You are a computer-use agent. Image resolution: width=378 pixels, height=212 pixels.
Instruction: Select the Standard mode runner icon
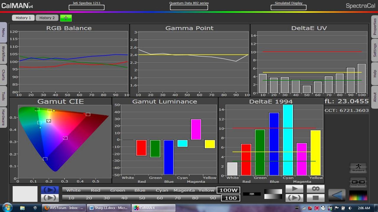(358, 168)
